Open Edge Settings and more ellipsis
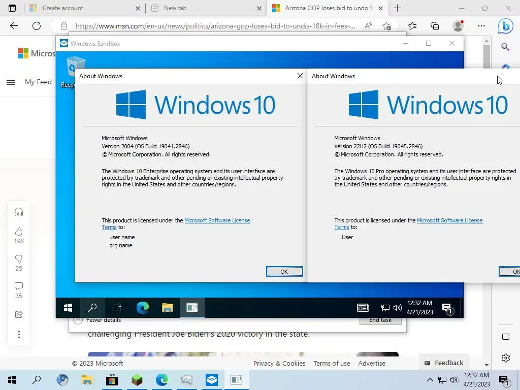Viewport: 520px width, 390px height. 481,26
